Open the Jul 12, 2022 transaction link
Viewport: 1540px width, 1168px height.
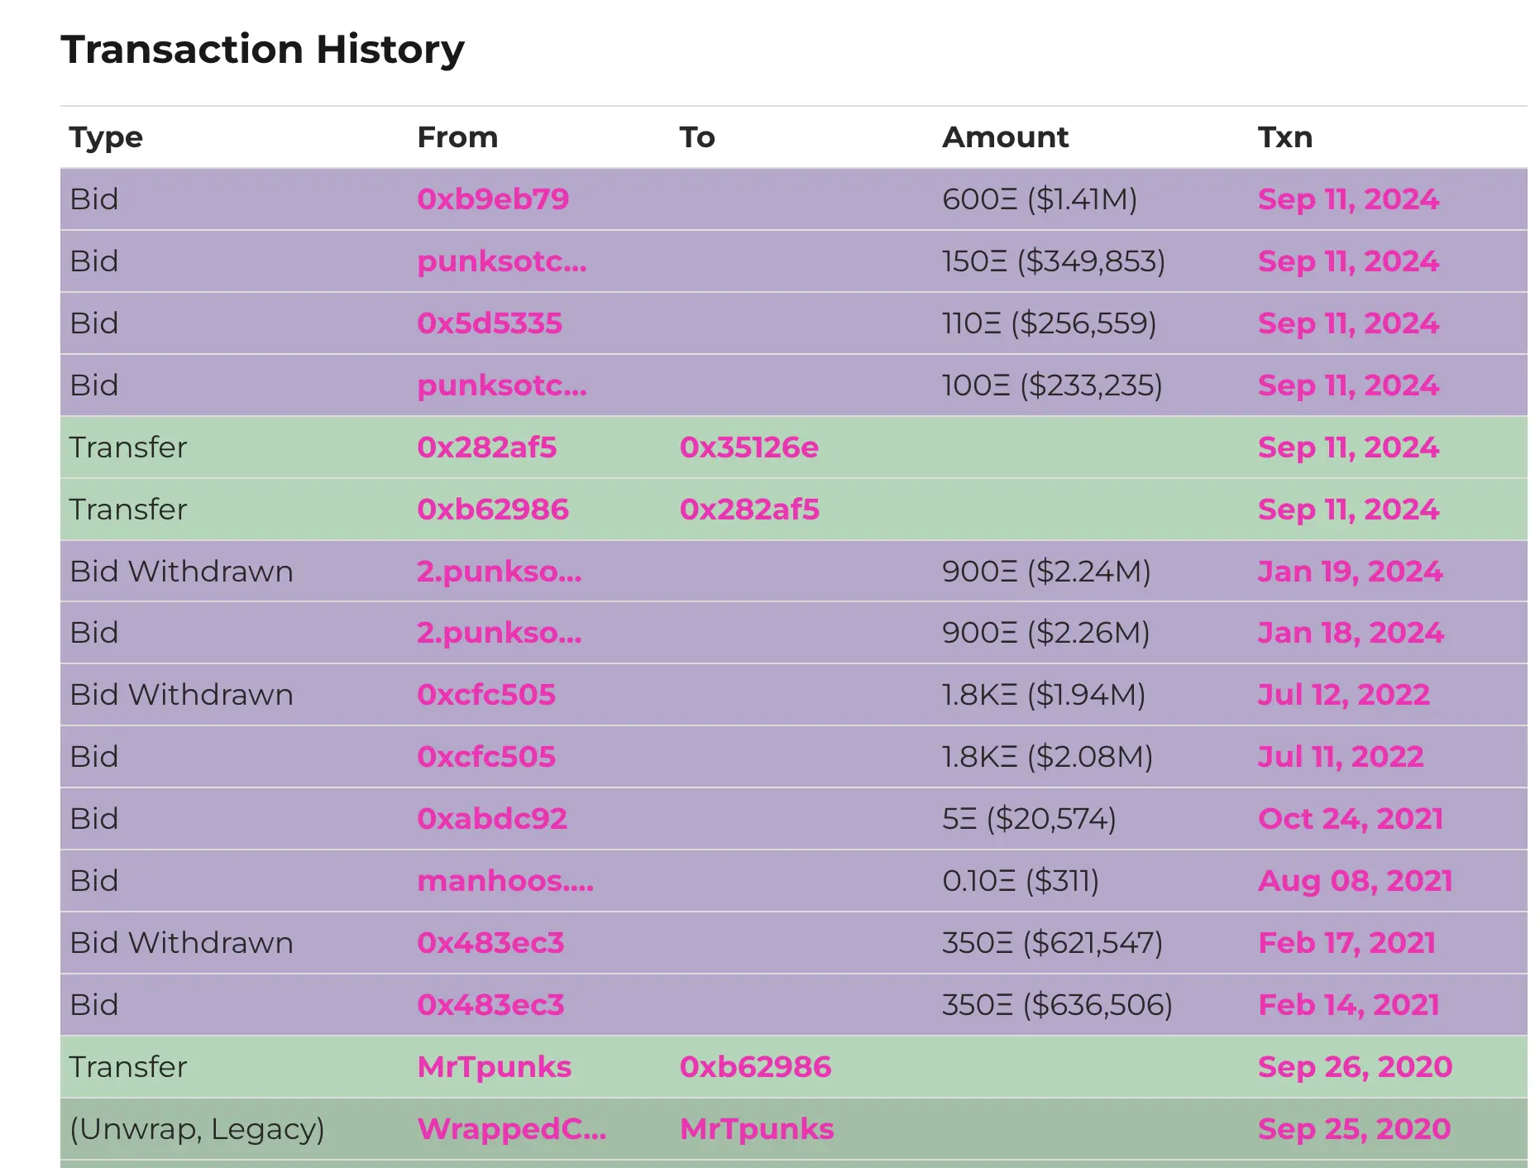tap(1343, 695)
